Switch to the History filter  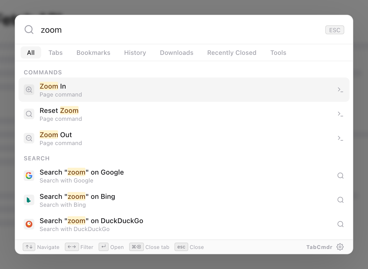(x=135, y=53)
